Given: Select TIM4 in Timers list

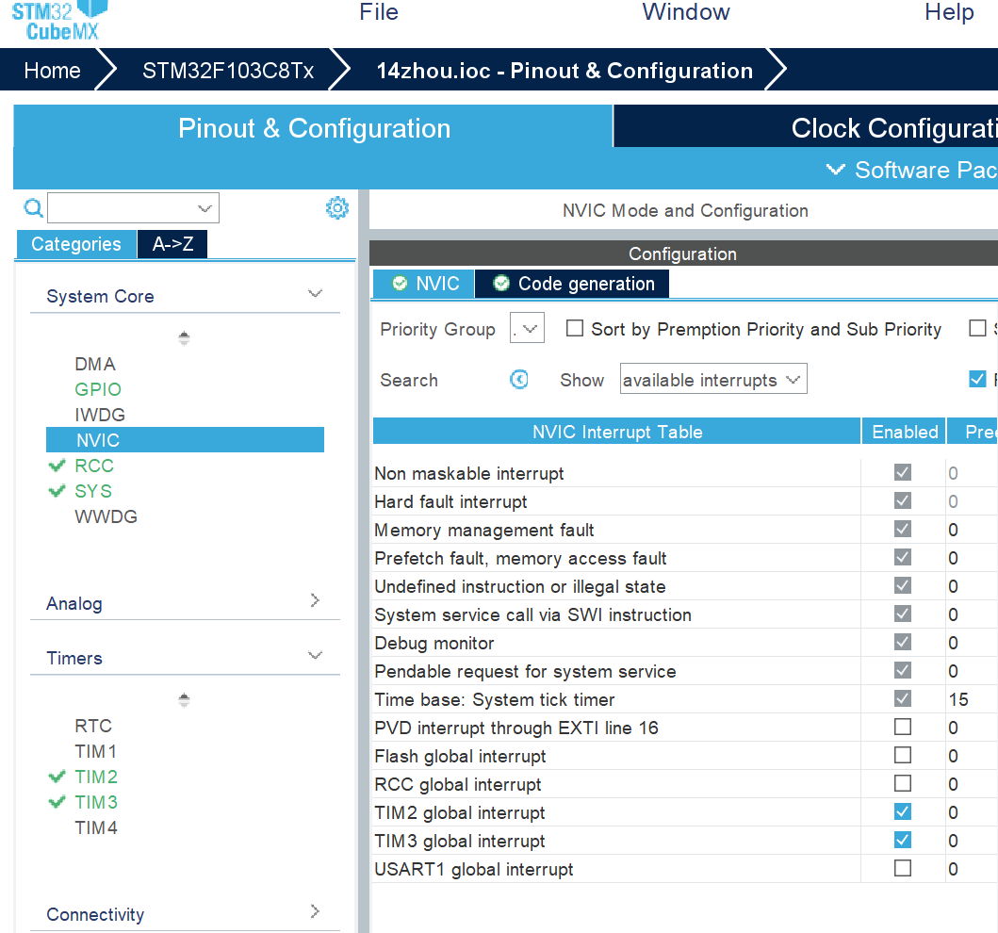Looking at the screenshot, I should pyautogui.click(x=96, y=827).
